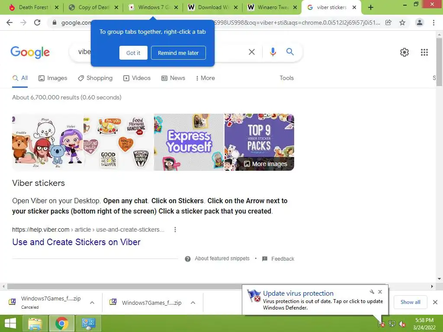The height and width of the screenshot is (332, 443).
Task: Click the padlock site info icon
Action: 55,22
